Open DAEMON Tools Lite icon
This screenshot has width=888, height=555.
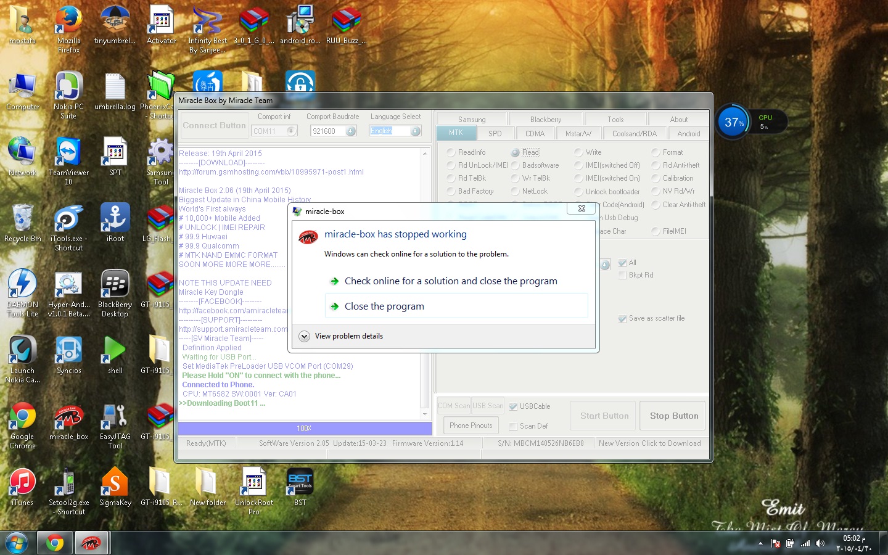pyautogui.click(x=22, y=293)
